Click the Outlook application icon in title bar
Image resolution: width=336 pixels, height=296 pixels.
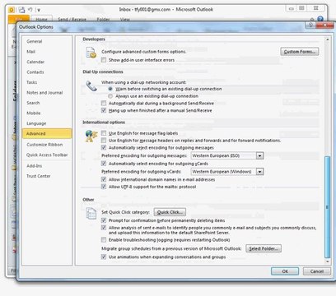coord(12,10)
